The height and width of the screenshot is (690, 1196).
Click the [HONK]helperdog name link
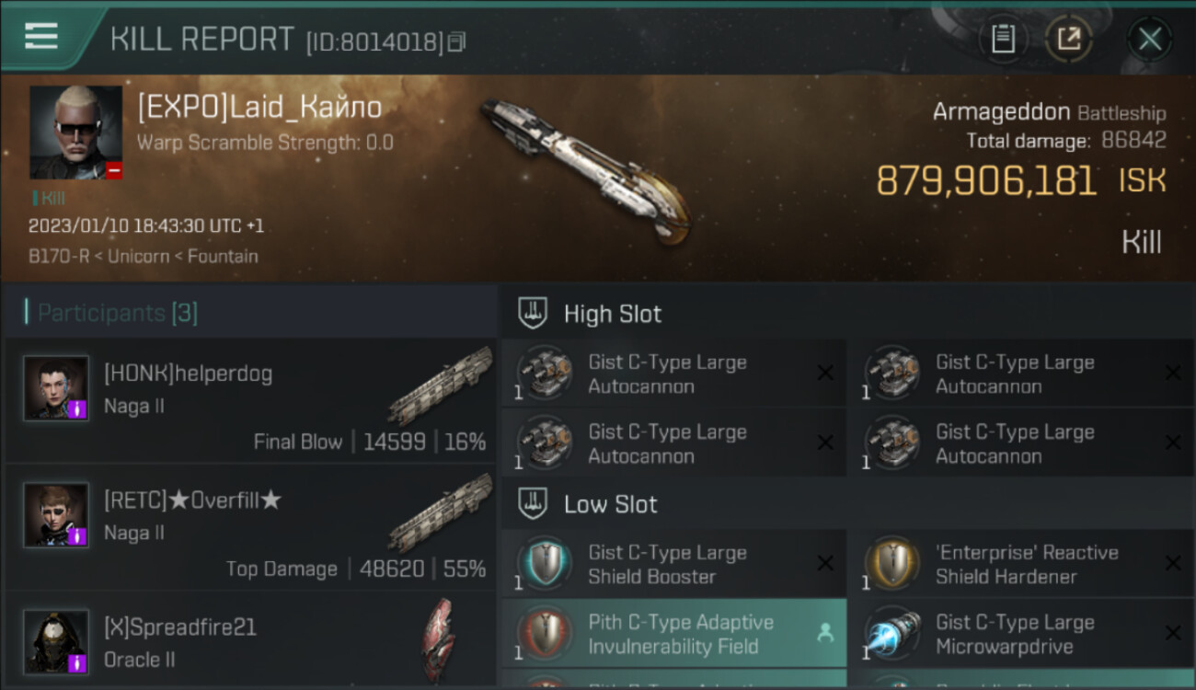188,374
